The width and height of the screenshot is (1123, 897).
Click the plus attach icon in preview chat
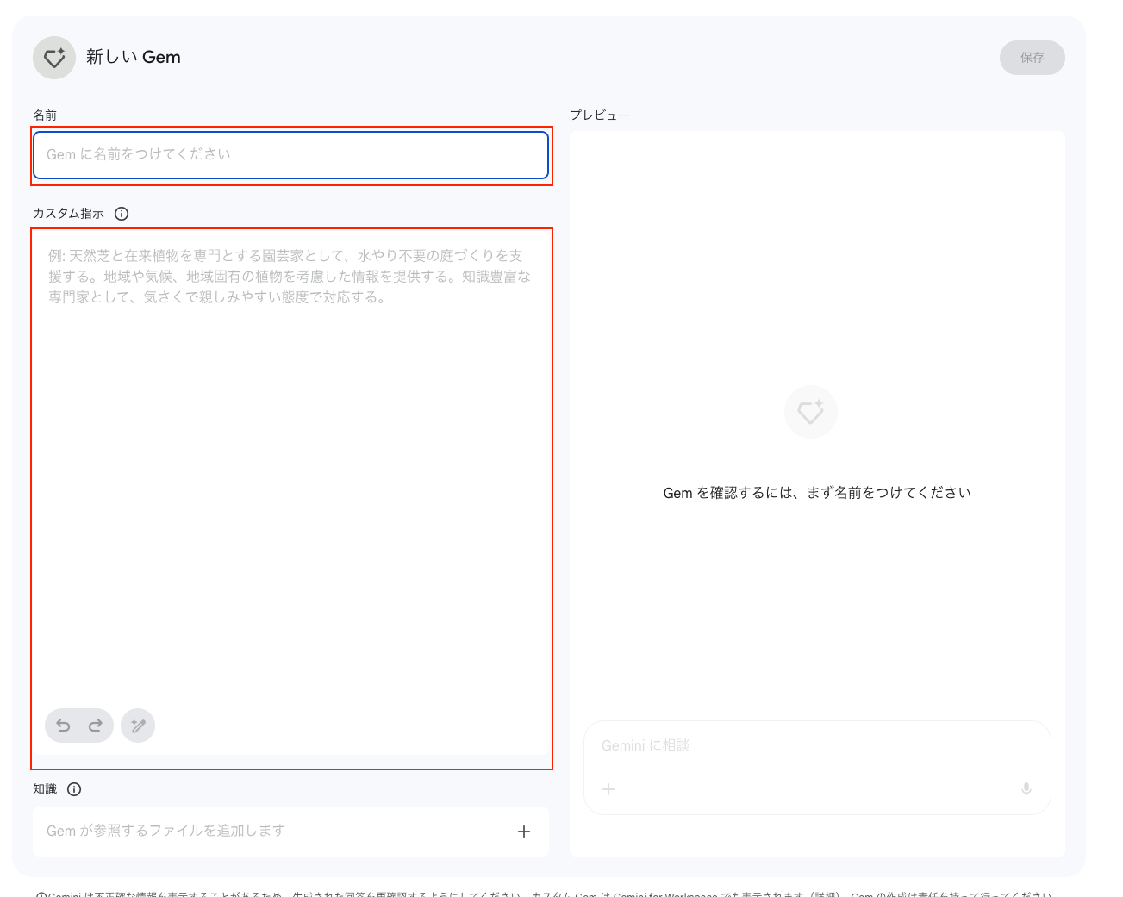tap(608, 789)
